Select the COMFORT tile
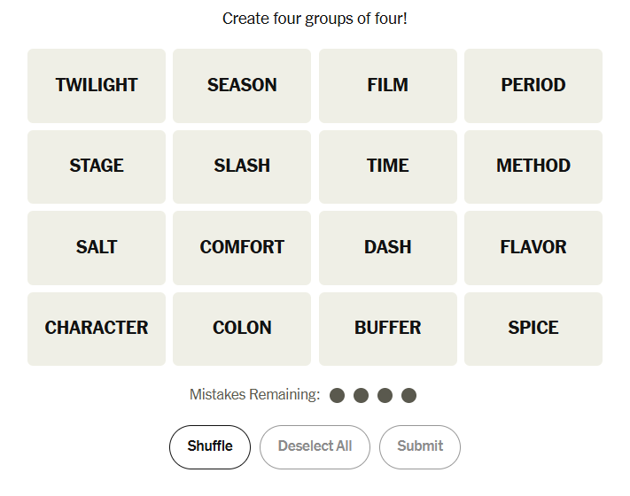Image resolution: width=630 pixels, height=496 pixels. (242, 248)
